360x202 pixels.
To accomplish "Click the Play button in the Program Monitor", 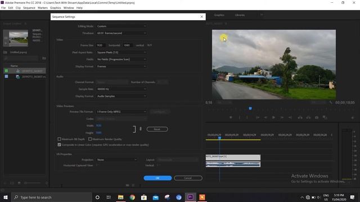I will point(274,117).
